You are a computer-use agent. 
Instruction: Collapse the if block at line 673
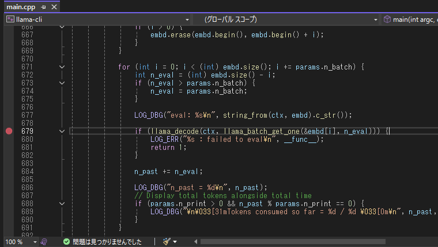click(62, 83)
